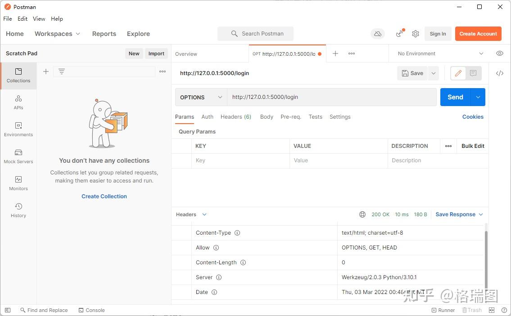
Task: Open the Mock Servers sidebar panel
Action: [18, 156]
